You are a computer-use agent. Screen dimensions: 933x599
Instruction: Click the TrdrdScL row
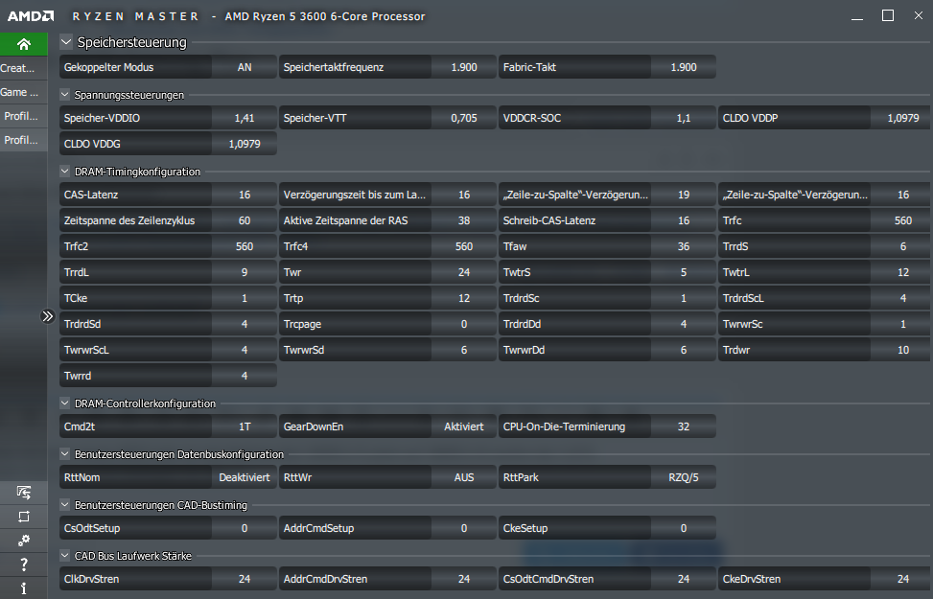click(826, 298)
